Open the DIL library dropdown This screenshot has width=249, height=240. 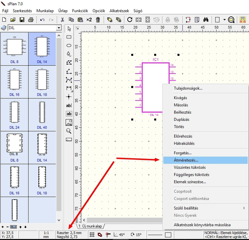tap(59, 28)
